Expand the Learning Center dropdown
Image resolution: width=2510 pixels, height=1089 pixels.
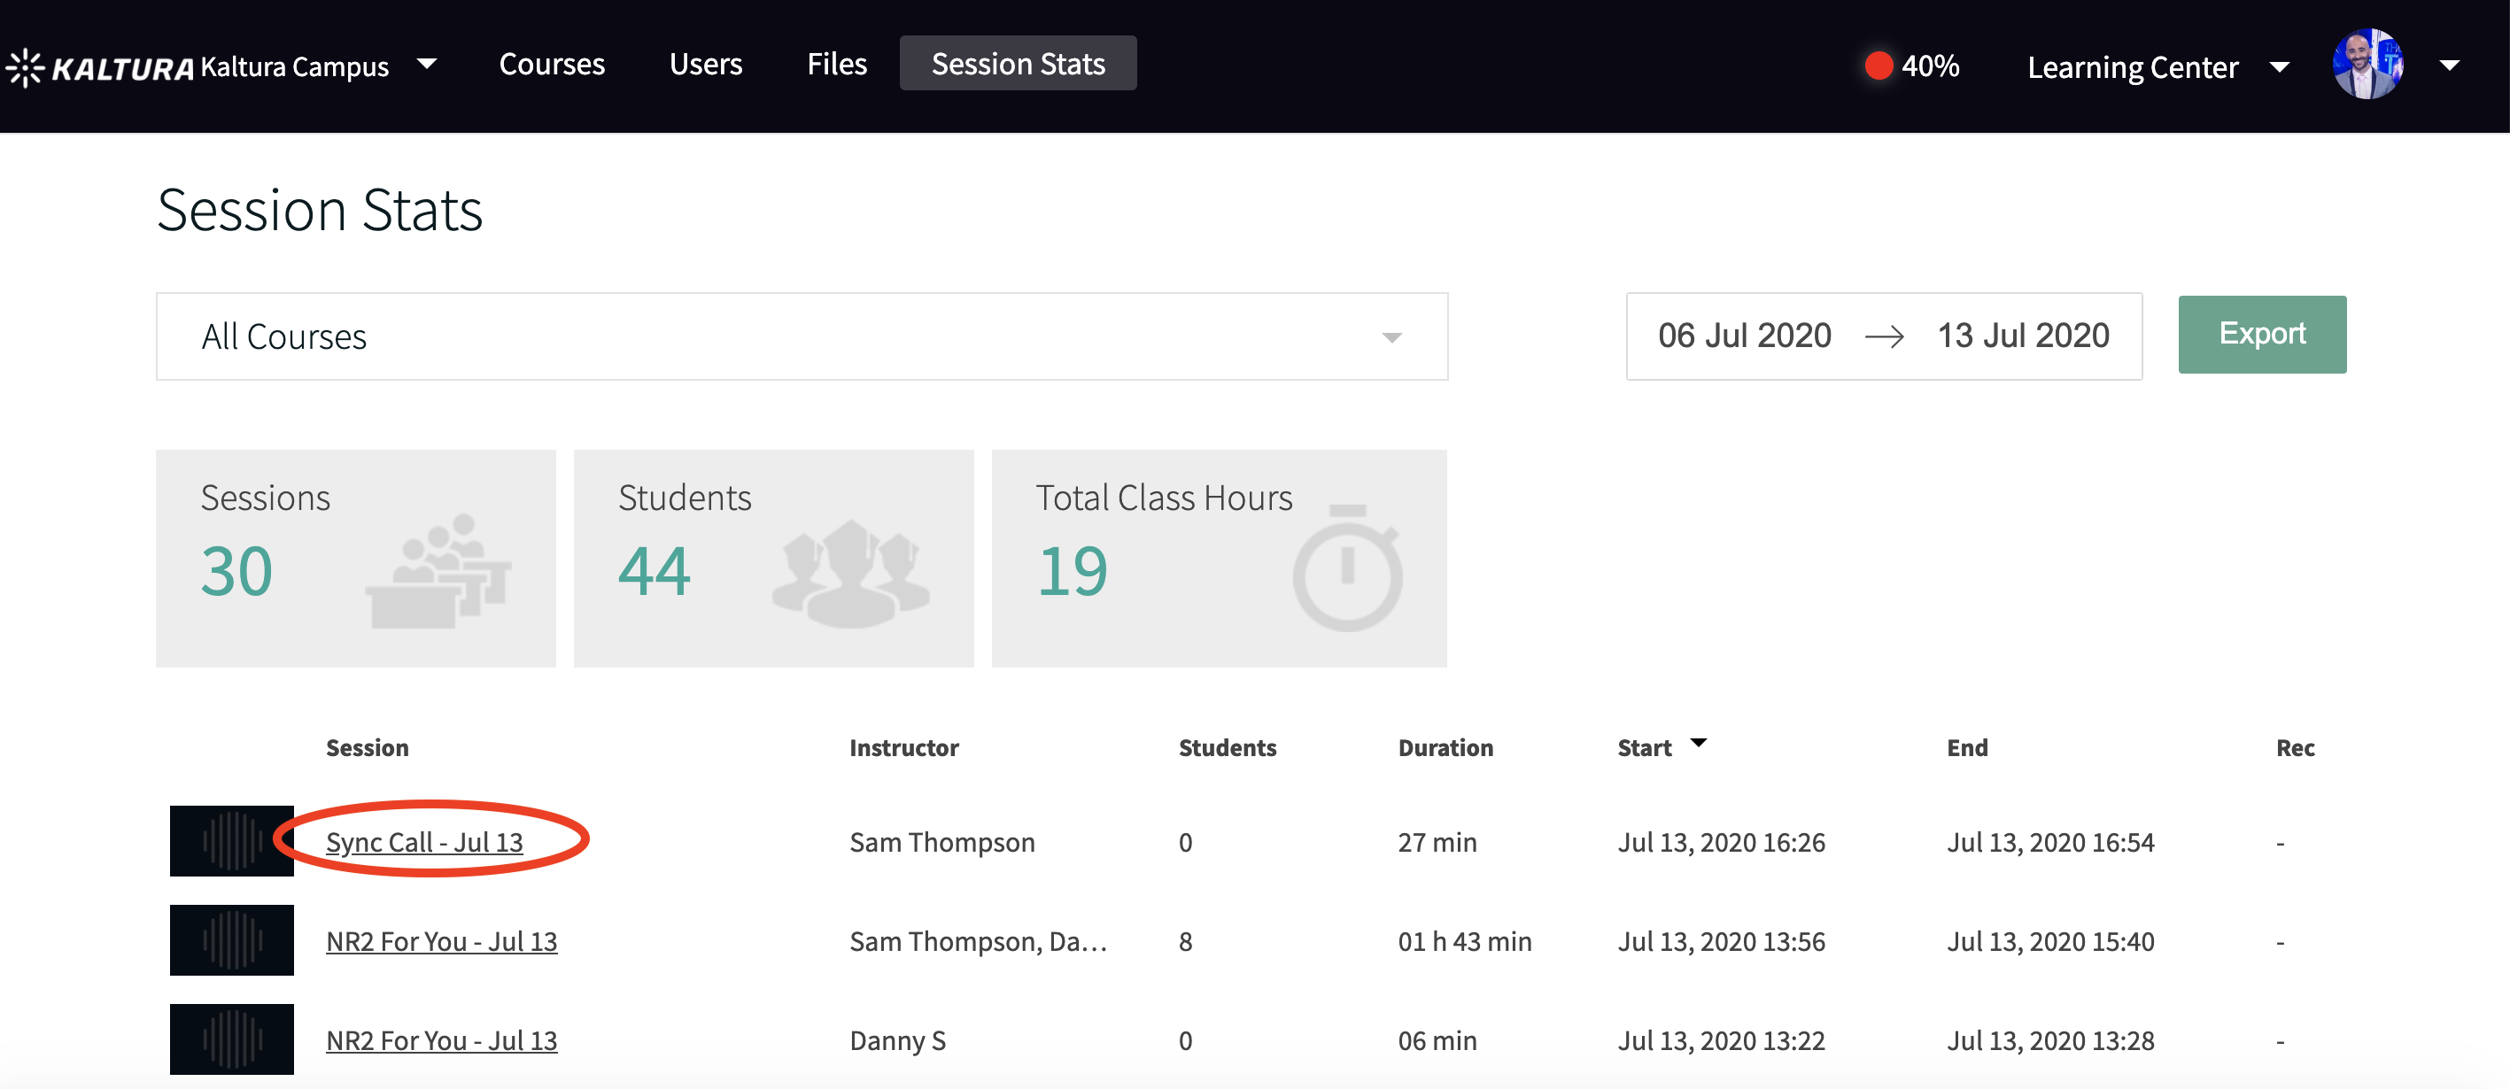click(x=2279, y=67)
